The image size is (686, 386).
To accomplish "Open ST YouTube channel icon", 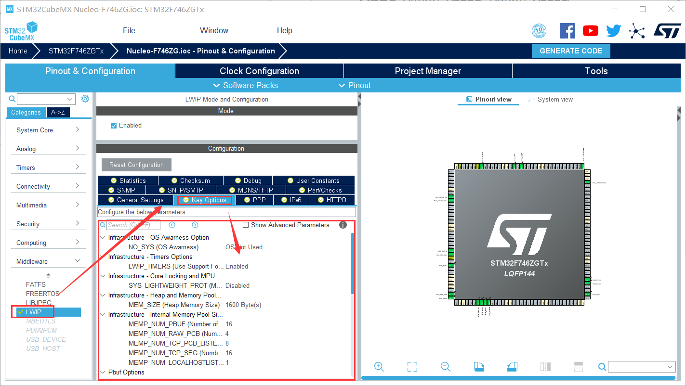I will tap(591, 31).
